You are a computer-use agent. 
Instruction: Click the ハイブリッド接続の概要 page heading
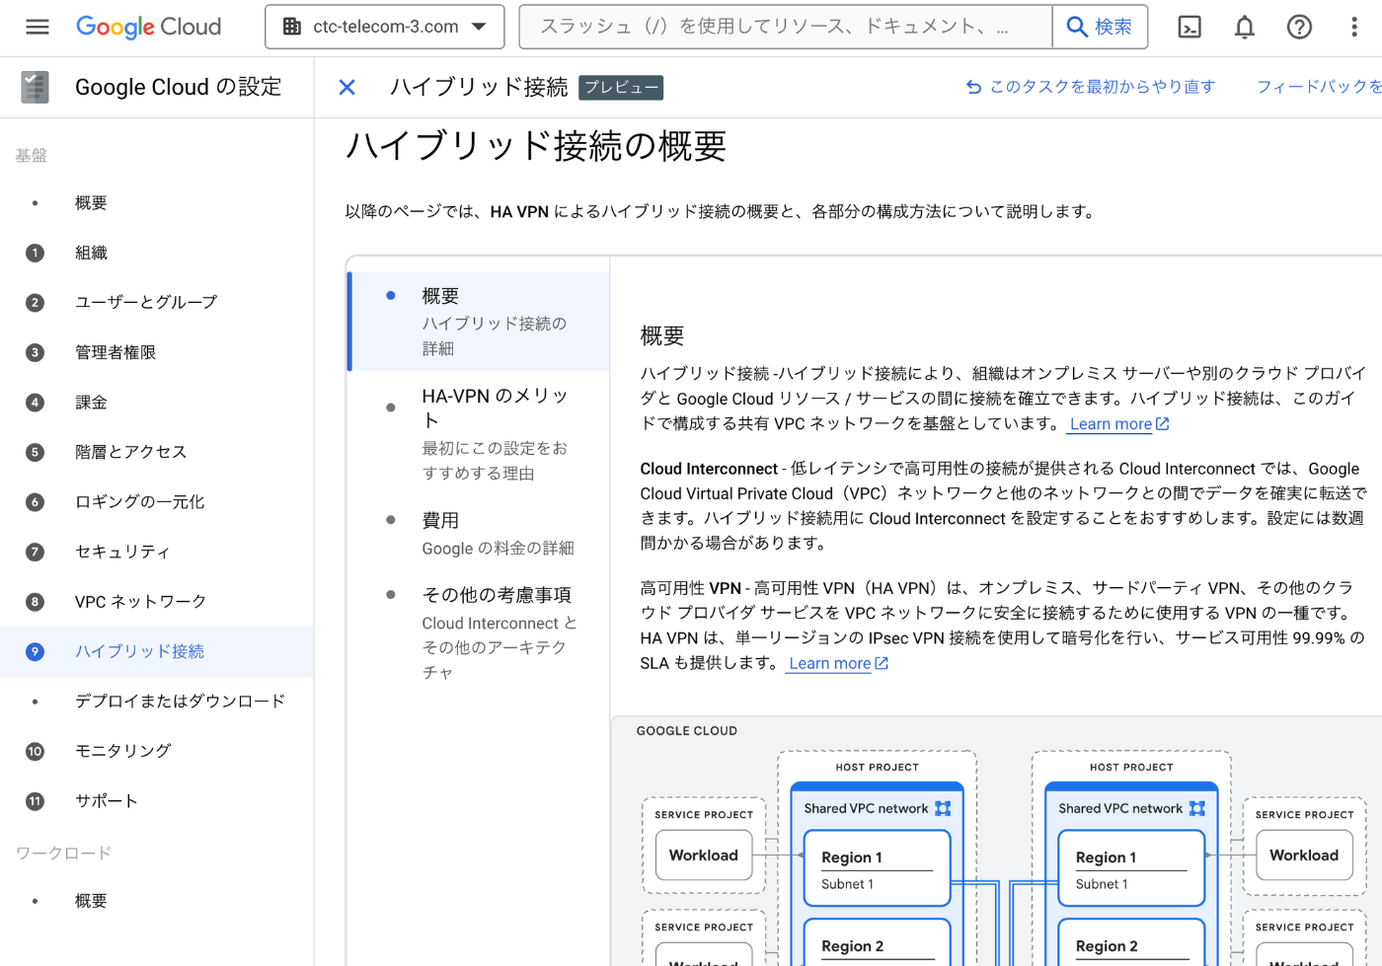[536, 146]
